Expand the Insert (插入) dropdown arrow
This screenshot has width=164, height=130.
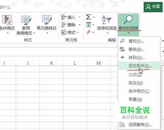point(79,17)
